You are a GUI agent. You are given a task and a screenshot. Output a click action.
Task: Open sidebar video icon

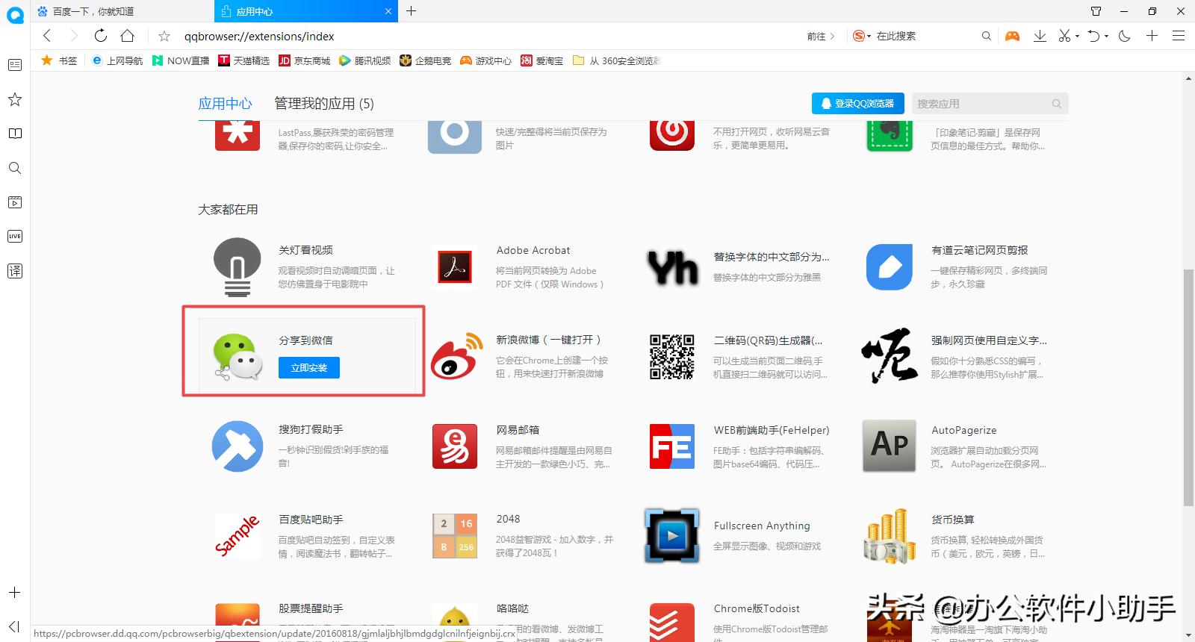coord(14,202)
